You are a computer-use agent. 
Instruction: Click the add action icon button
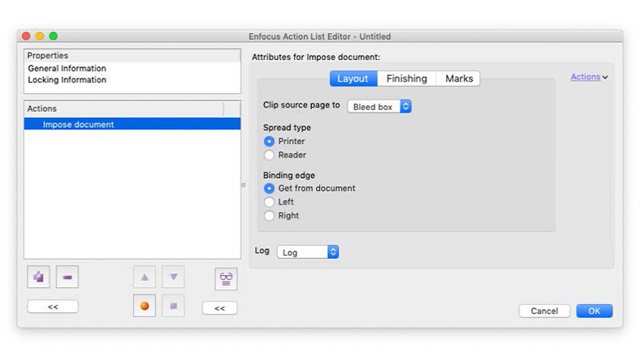39,277
